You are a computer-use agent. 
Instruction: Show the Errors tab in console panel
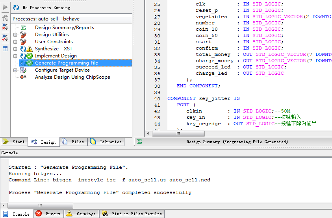48,214
